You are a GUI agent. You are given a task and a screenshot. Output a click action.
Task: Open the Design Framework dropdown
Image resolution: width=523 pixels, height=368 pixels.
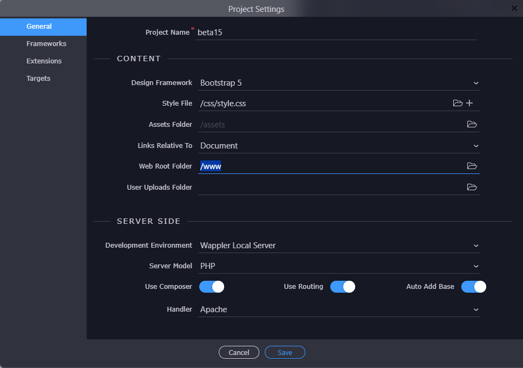pyautogui.click(x=338, y=83)
